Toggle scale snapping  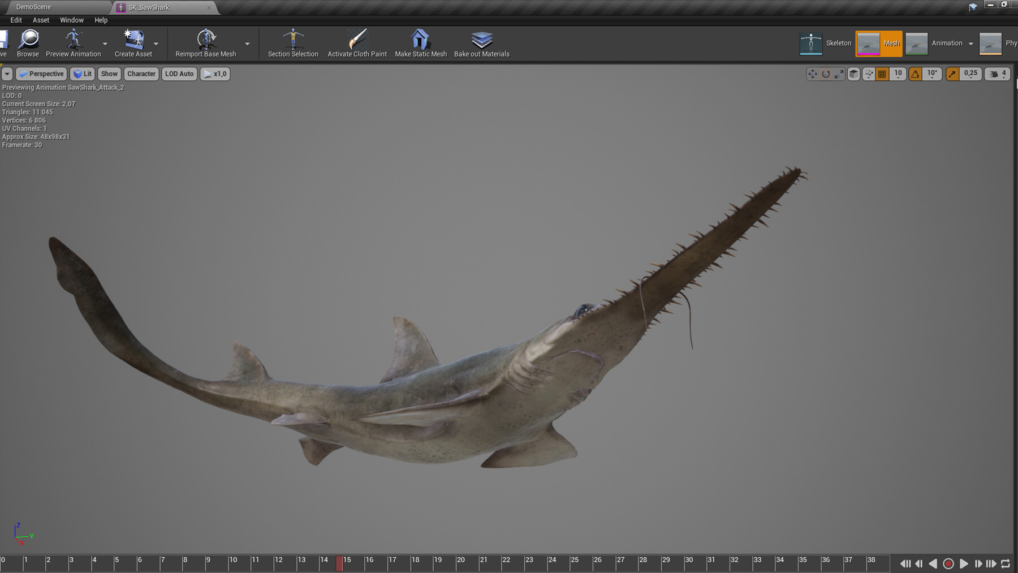click(952, 74)
